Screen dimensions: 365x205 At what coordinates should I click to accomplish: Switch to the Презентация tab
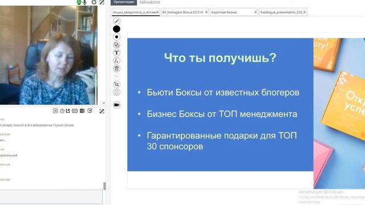click(x=124, y=2)
